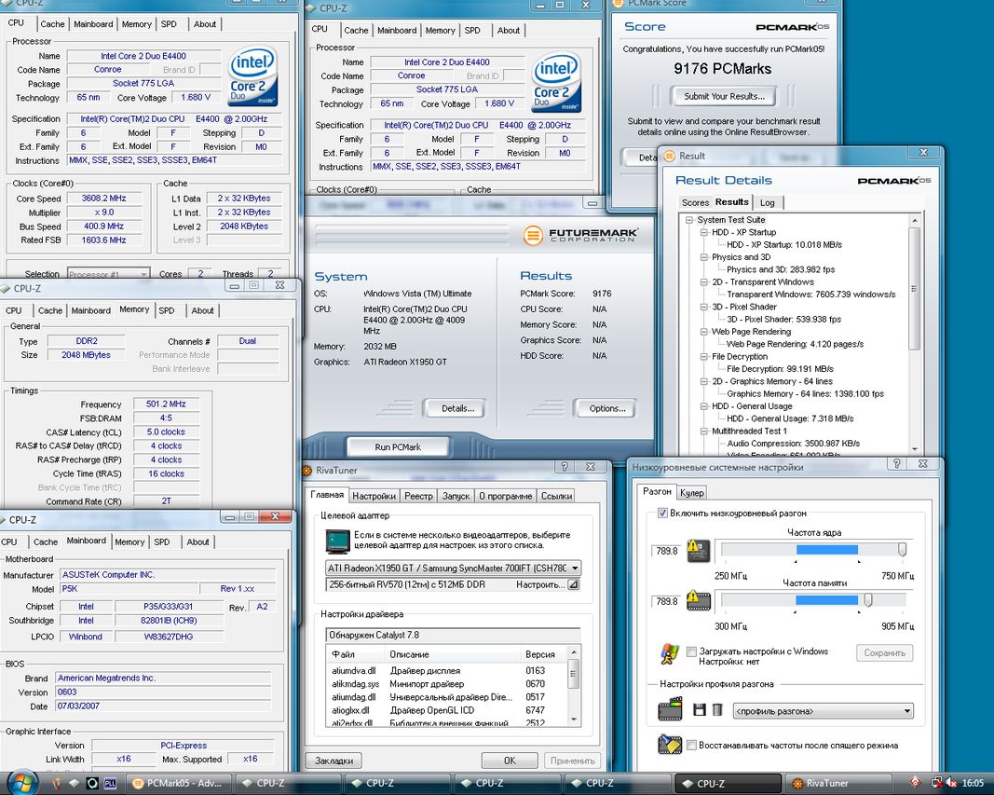The image size is (994, 795).
Task: Collapse System Test Suite tree node
Action: coord(688,219)
